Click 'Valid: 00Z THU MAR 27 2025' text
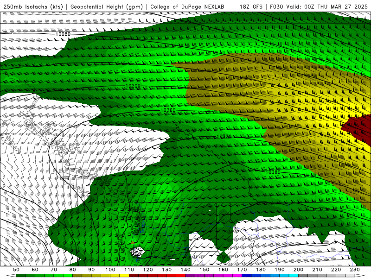Screen dimensions: 371x278 pyautogui.click(x=327, y=6)
